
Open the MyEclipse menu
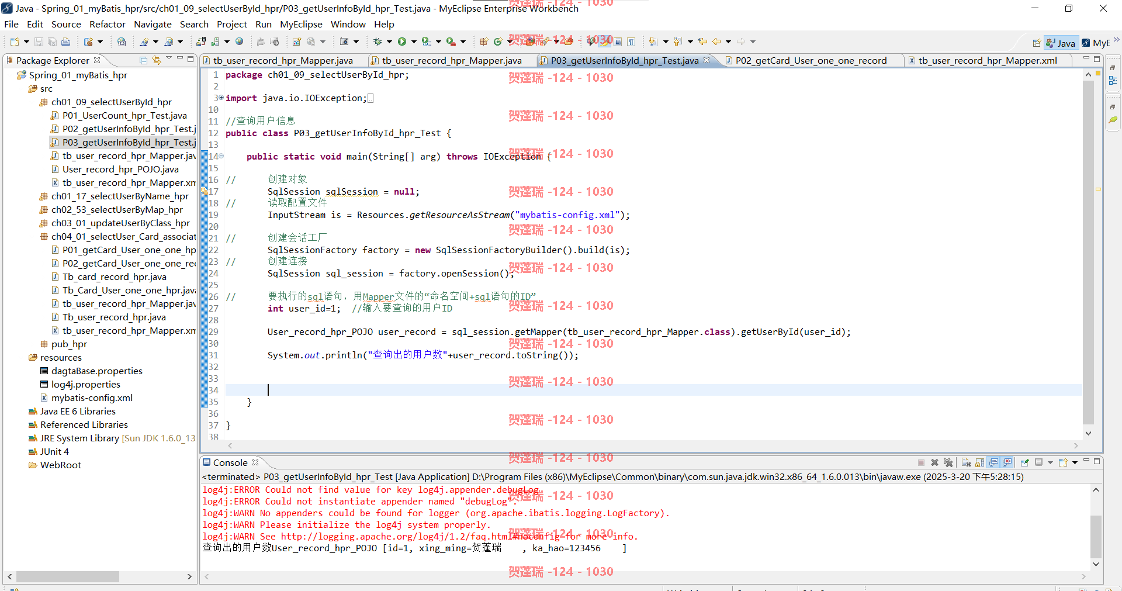pyautogui.click(x=301, y=24)
